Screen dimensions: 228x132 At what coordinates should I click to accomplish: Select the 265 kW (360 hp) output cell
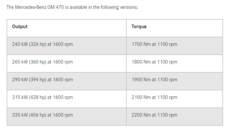point(42,62)
